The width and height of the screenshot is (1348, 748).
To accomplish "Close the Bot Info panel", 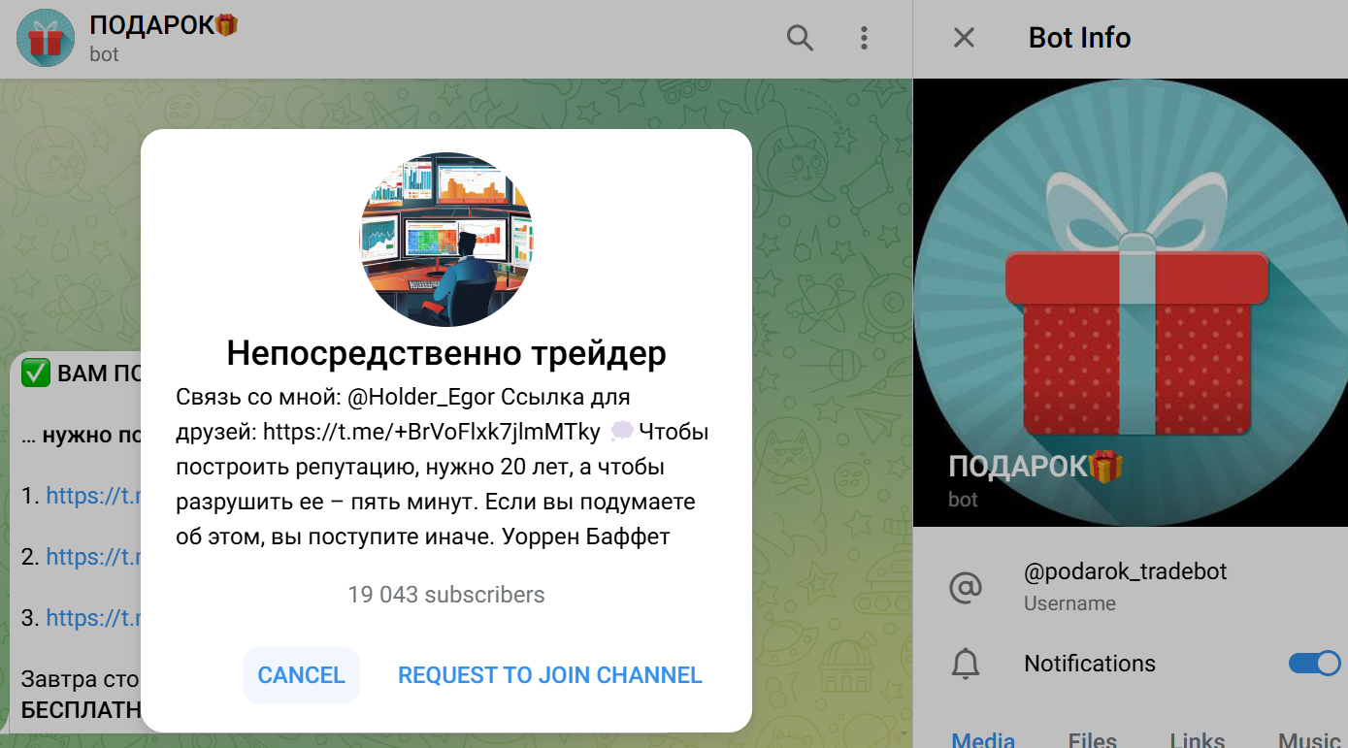I will (964, 38).
